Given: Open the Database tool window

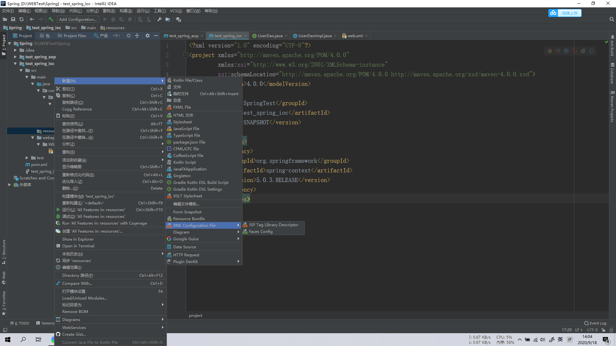Looking at the screenshot, I should pyautogui.click(x=612, y=73).
